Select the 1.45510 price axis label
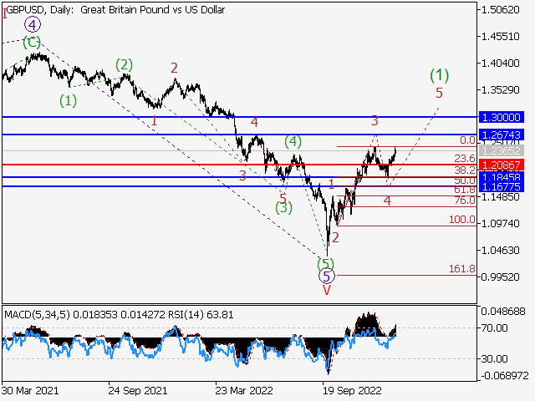Viewport: 535px width, 401px height. pos(500,37)
